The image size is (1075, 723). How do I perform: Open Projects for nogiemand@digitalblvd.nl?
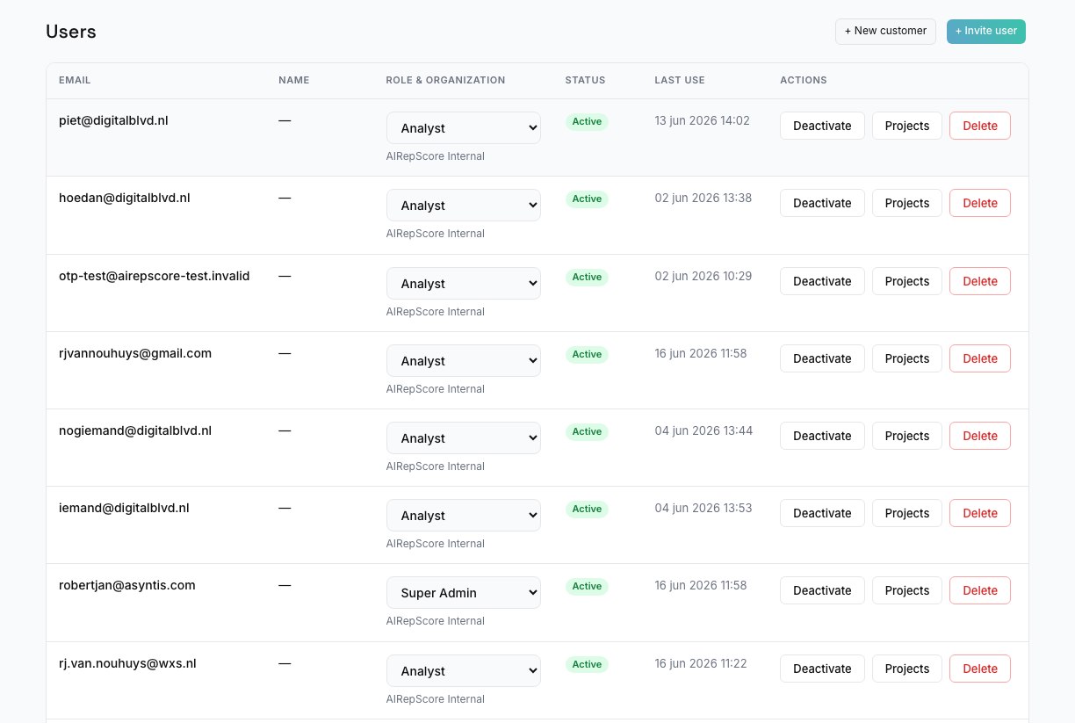(907, 436)
